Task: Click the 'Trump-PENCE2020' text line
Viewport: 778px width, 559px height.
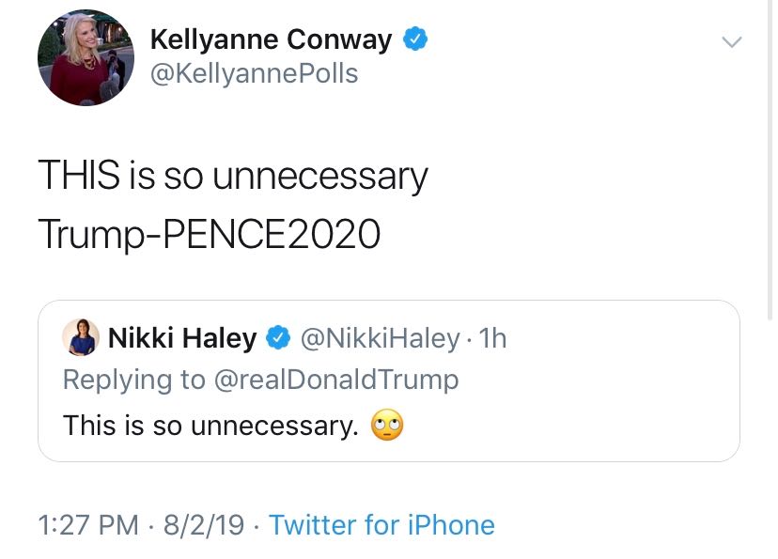Action: [x=209, y=235]
